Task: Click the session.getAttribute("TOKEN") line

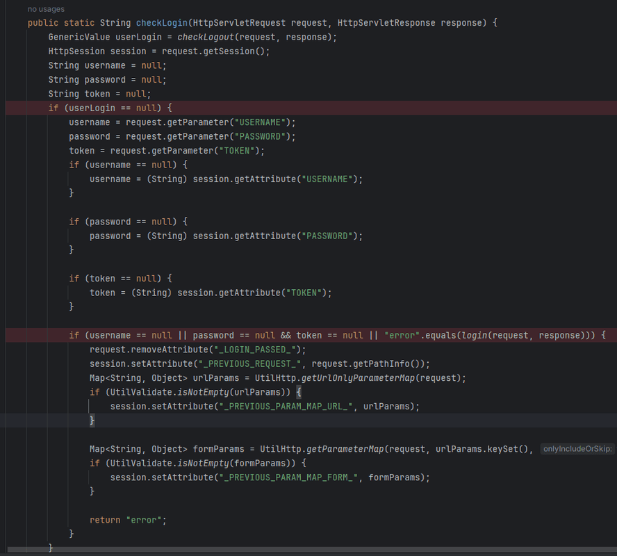Action: click(x=211, y=293)
